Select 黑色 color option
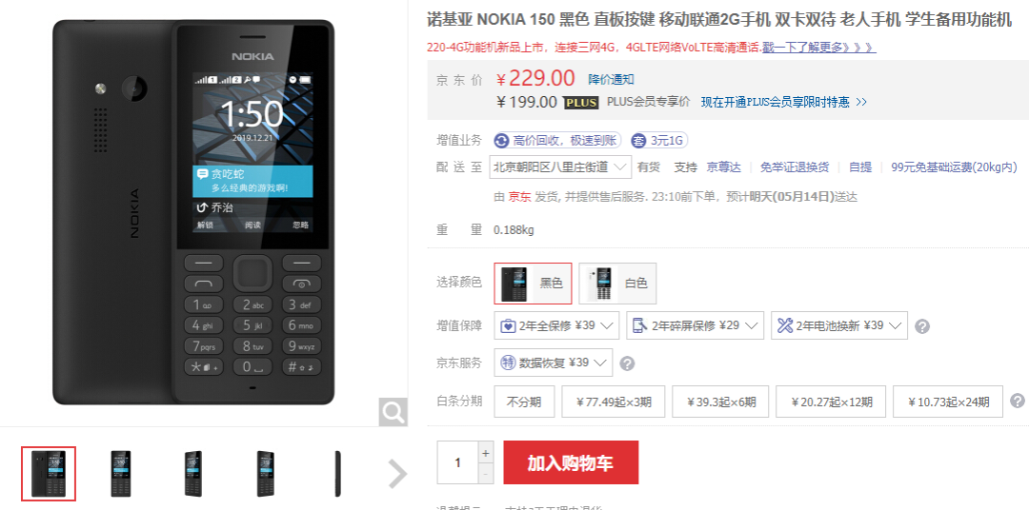This screenshot has height=510, width=1029. pyautogui.click(x=533, y=284)
